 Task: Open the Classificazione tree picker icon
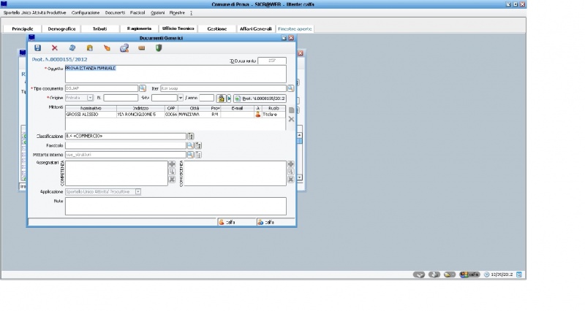(191, 136)
